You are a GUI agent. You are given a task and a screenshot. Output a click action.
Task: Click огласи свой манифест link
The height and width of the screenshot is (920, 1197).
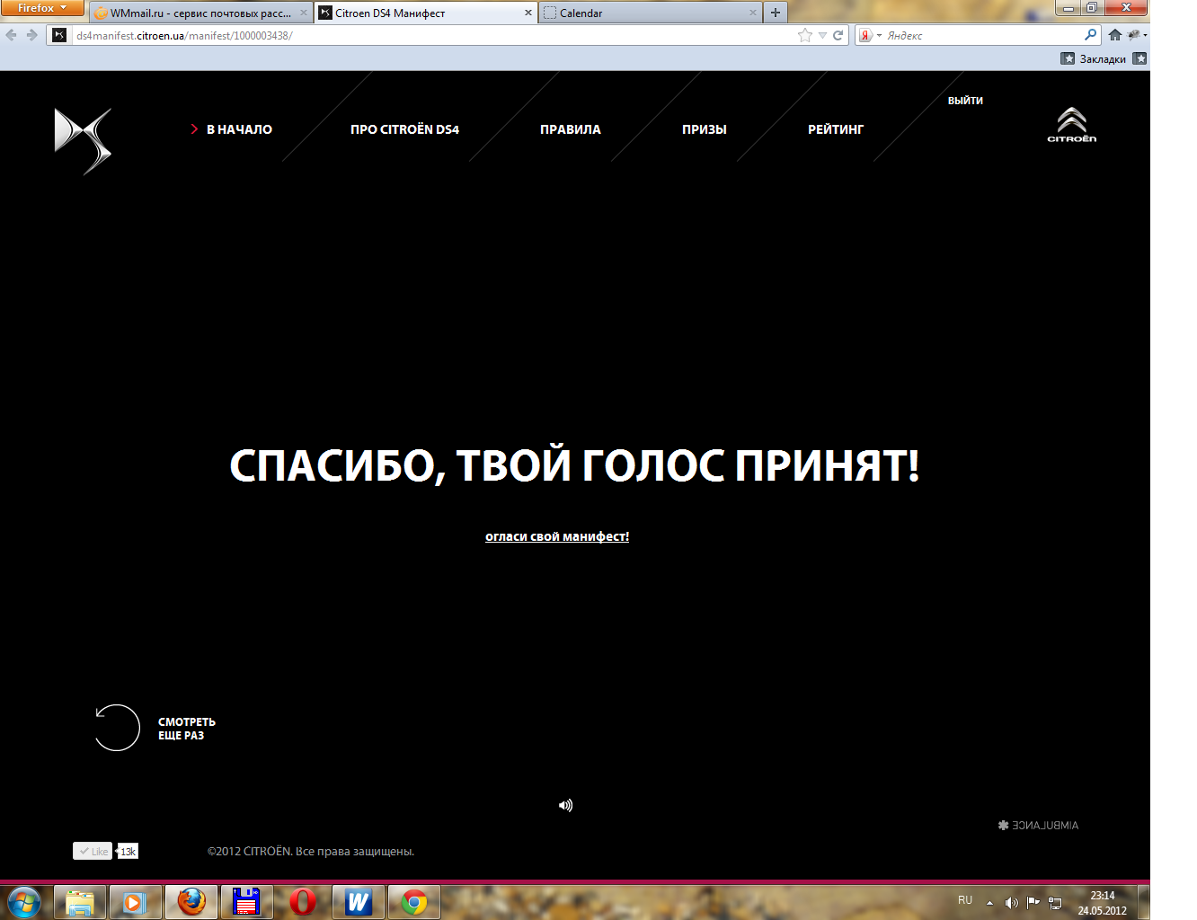coord(557,536)
